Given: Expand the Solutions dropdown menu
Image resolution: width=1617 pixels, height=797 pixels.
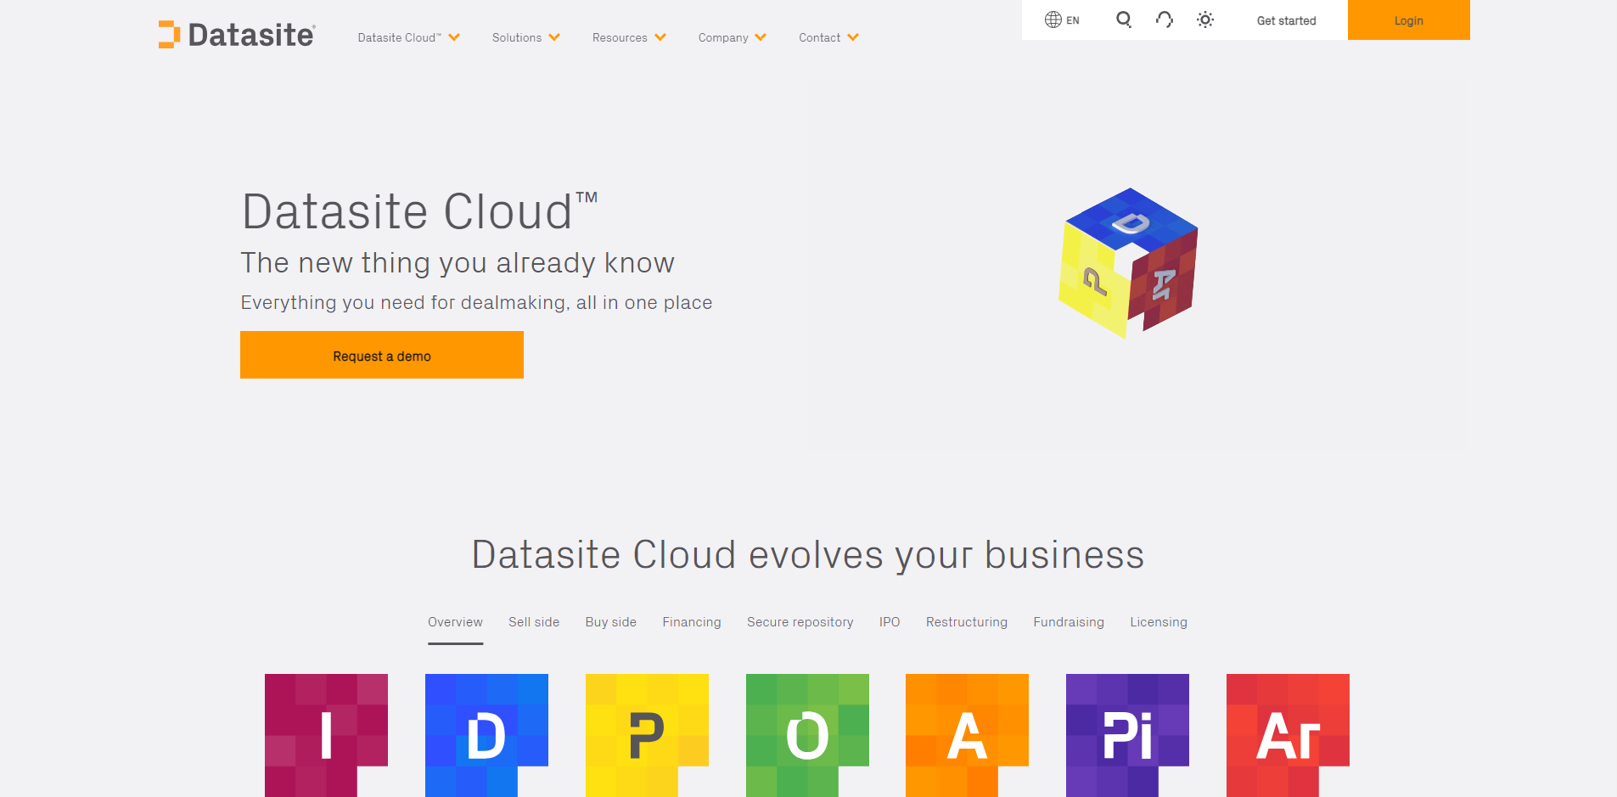Looking at the screenshot, I should (525, 37).
